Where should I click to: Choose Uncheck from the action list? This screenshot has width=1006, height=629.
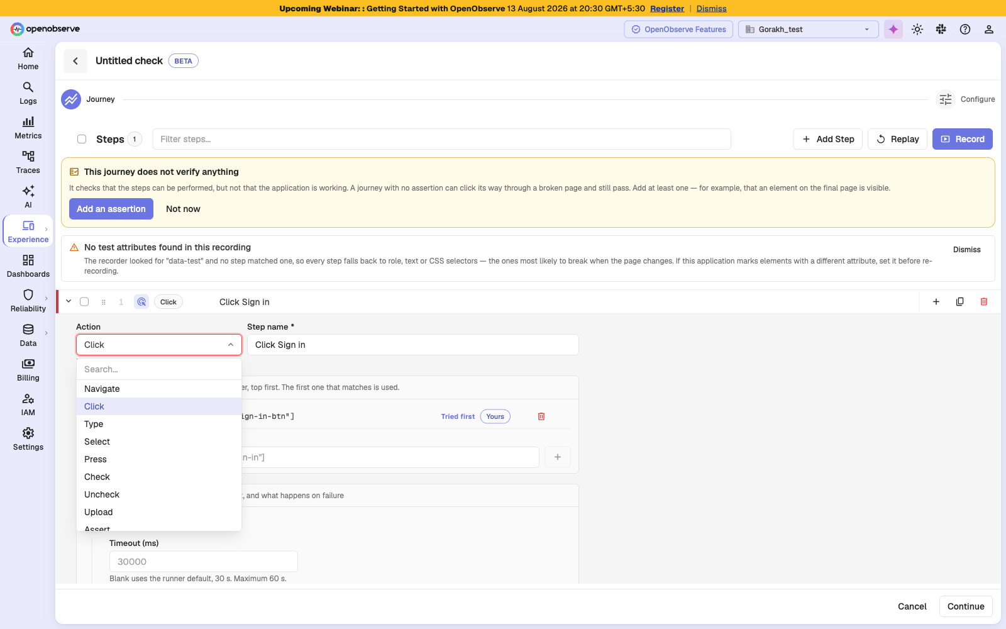[x=159, y=494]
